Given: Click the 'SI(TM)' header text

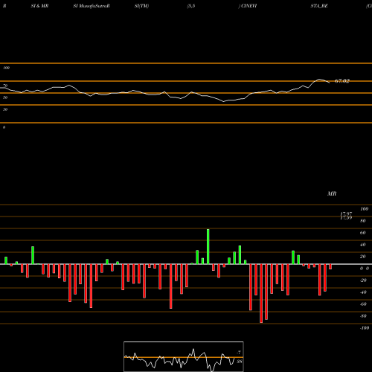Looking at the screenshot, I should click(141, 6).
